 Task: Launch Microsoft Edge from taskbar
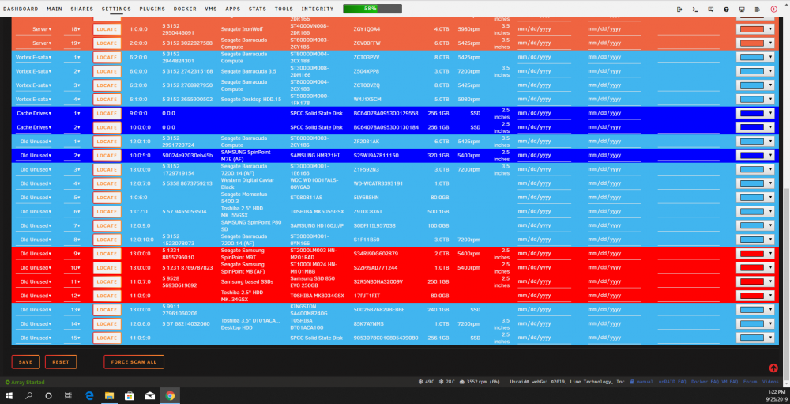90,396
